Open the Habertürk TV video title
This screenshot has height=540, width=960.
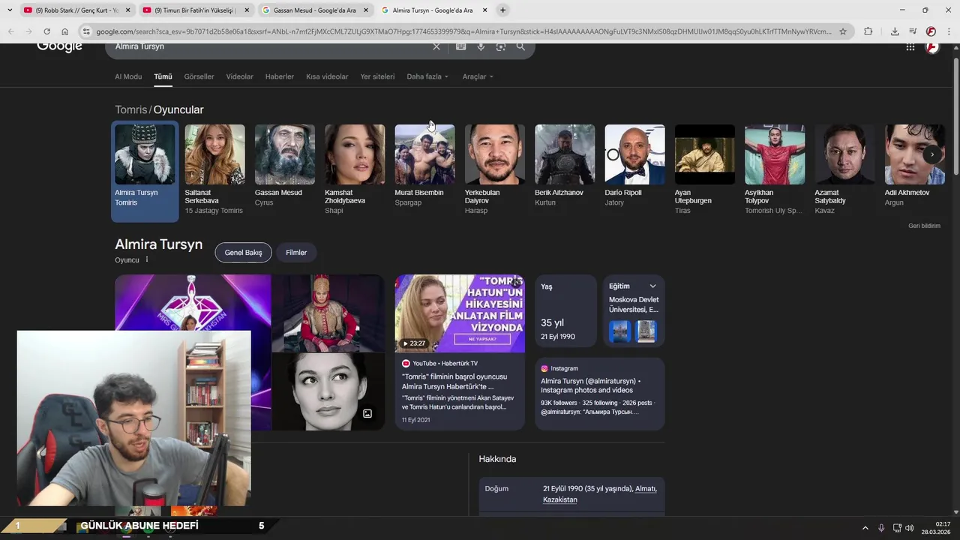tap(454, 382)
